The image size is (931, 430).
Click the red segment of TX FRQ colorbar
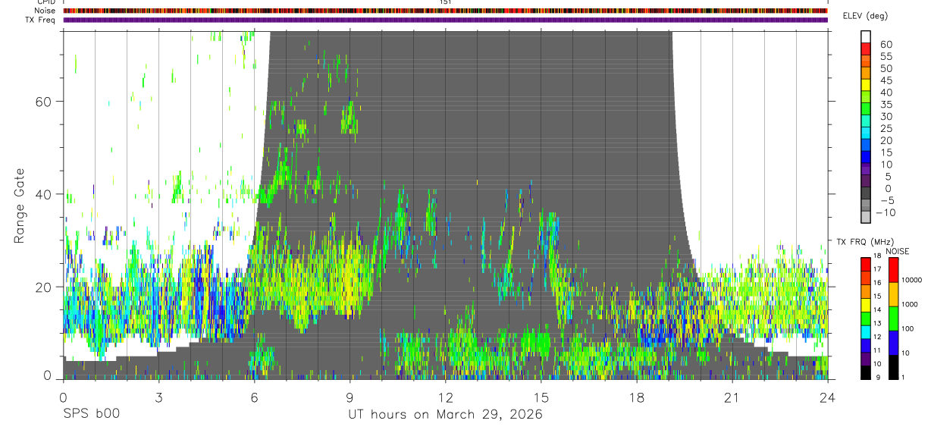click(x=866, y=264)
